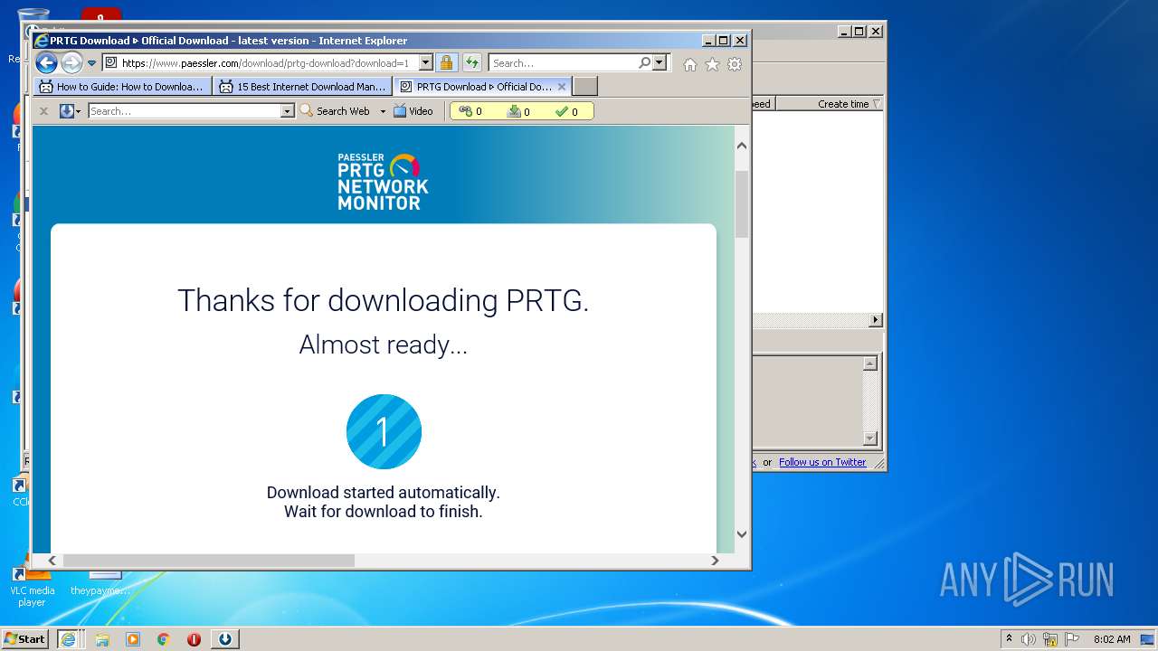Go back with the IE back arrow
1158x651 pixels.
[46, 62]
